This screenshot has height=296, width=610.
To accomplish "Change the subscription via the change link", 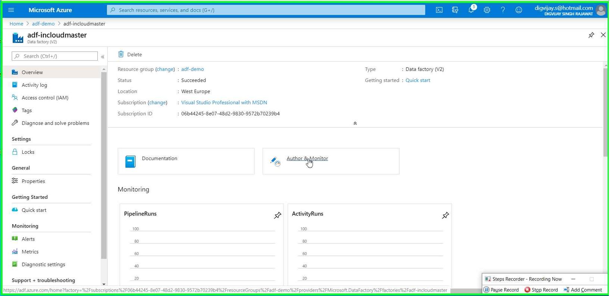I will [x=157, y=102].
